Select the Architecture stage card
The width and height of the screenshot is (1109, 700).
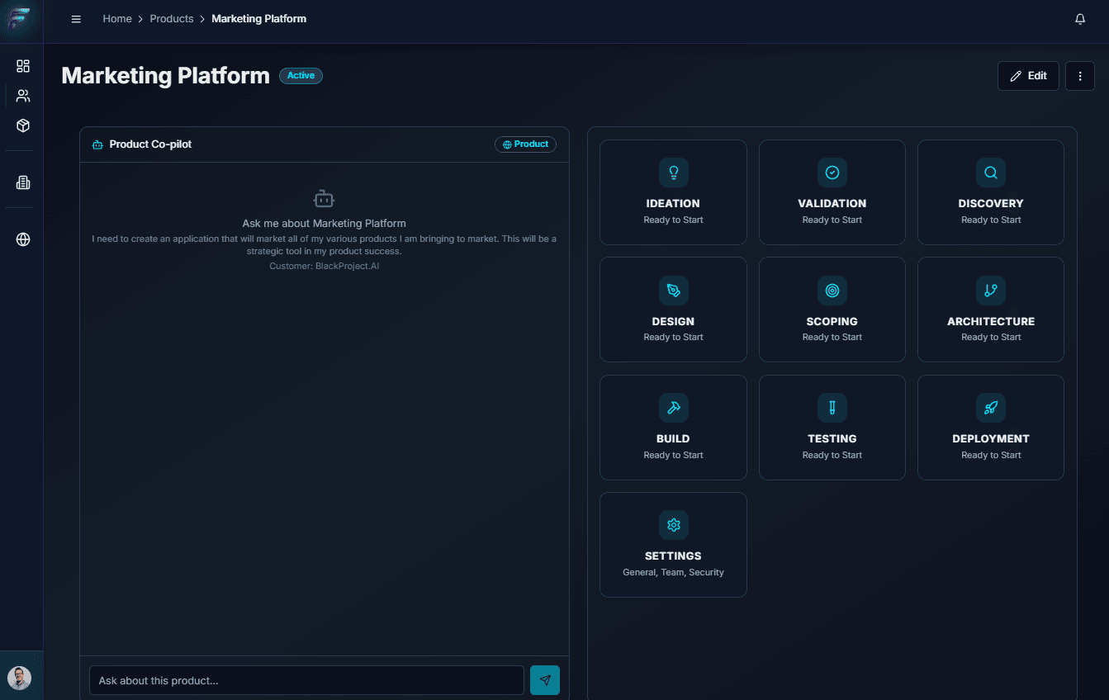pos(990,310)
